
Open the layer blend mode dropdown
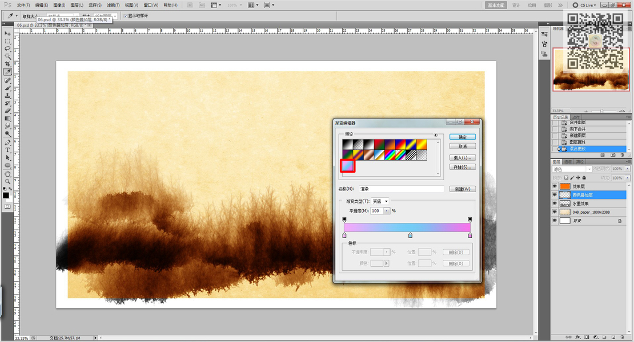[x=572, y=169]
